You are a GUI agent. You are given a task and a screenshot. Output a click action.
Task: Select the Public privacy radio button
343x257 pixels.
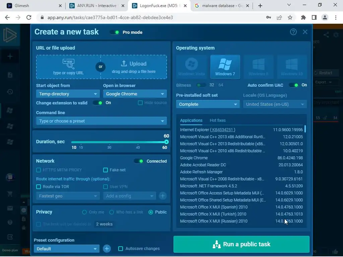click(x=151, y=212)
